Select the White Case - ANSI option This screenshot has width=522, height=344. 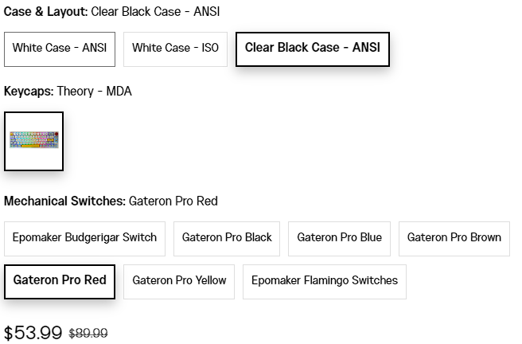[60, 49]
